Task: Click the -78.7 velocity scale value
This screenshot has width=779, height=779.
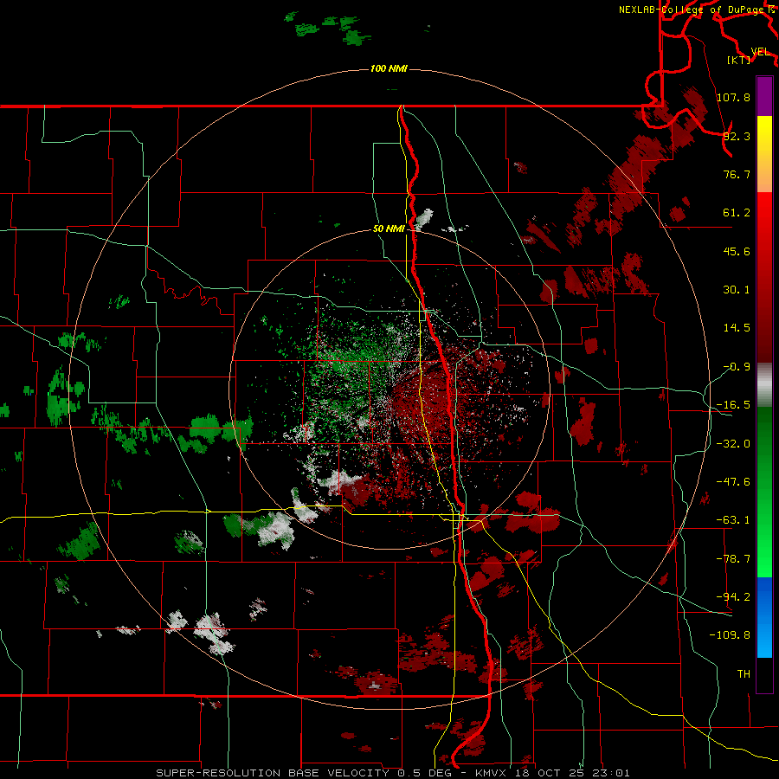Action: click(x=733, y=559)
